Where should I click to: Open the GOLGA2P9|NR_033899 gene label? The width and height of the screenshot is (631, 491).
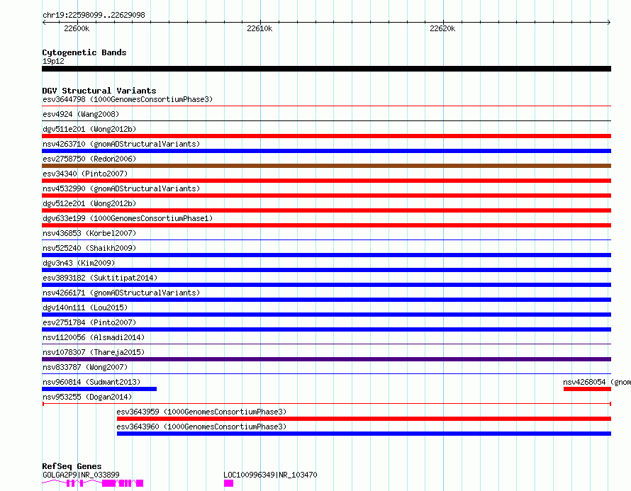[x=81, y=475]
